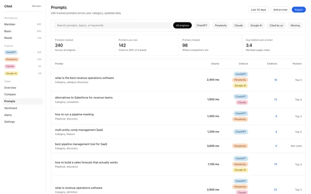The width and height of the screenshot is (311, 194).
Task: Select the Google AI engine in sidebar
Action: (12, 73)
